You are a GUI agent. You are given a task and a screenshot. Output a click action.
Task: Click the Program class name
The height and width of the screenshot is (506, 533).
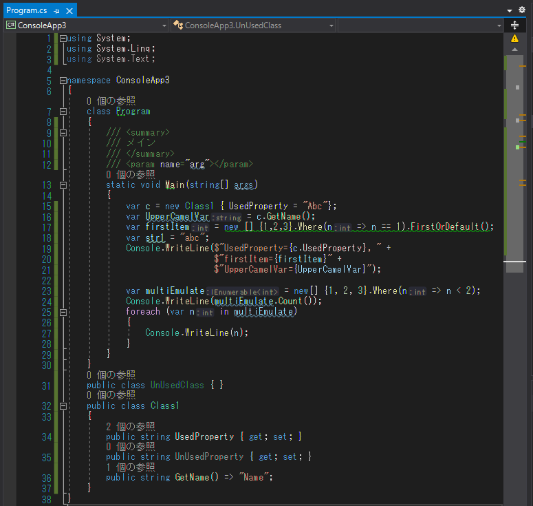click(x=133, y=112)
